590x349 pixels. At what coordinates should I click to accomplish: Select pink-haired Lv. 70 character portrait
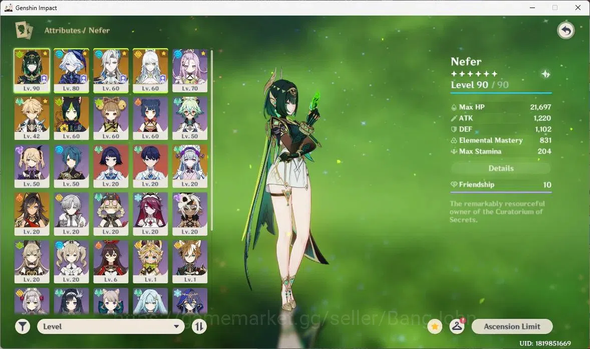pos(190,71)
